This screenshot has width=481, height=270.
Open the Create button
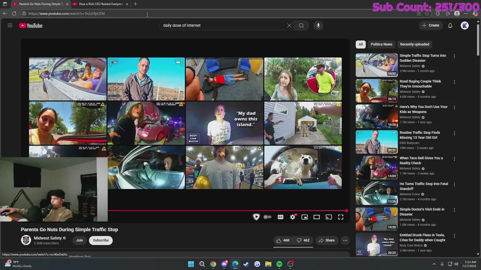click(x=430, y=25)
